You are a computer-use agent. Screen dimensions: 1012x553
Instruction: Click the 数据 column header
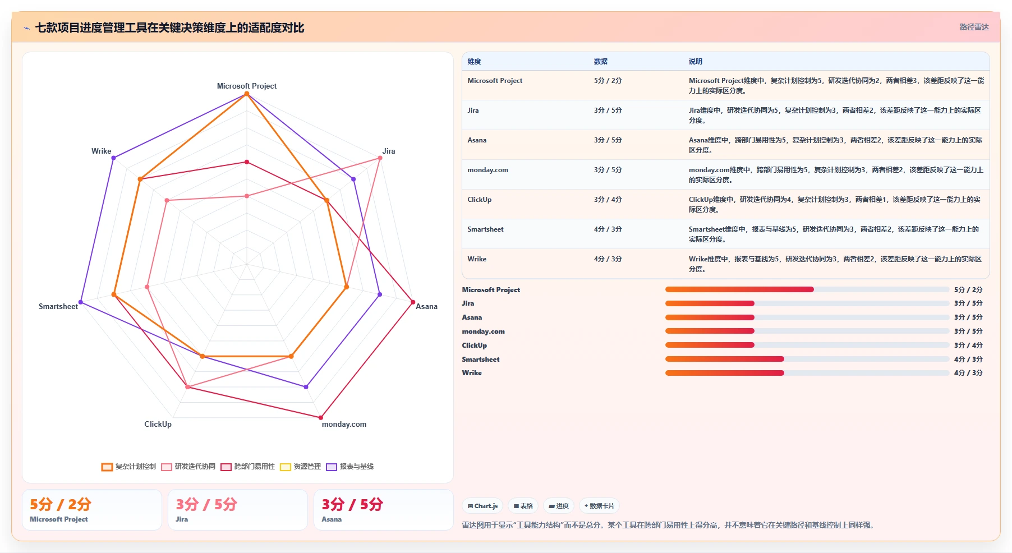(601, 62)
